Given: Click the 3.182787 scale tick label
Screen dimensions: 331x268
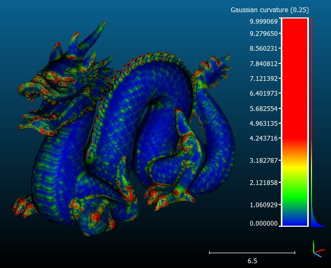Looking at the screenshot, I should [x=263, y=160].
